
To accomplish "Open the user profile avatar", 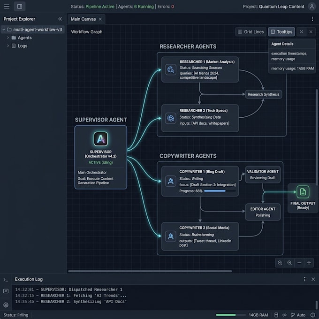I will point(311,7).
